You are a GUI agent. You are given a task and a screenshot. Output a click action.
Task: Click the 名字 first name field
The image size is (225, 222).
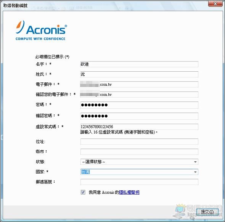click(139, 64)
